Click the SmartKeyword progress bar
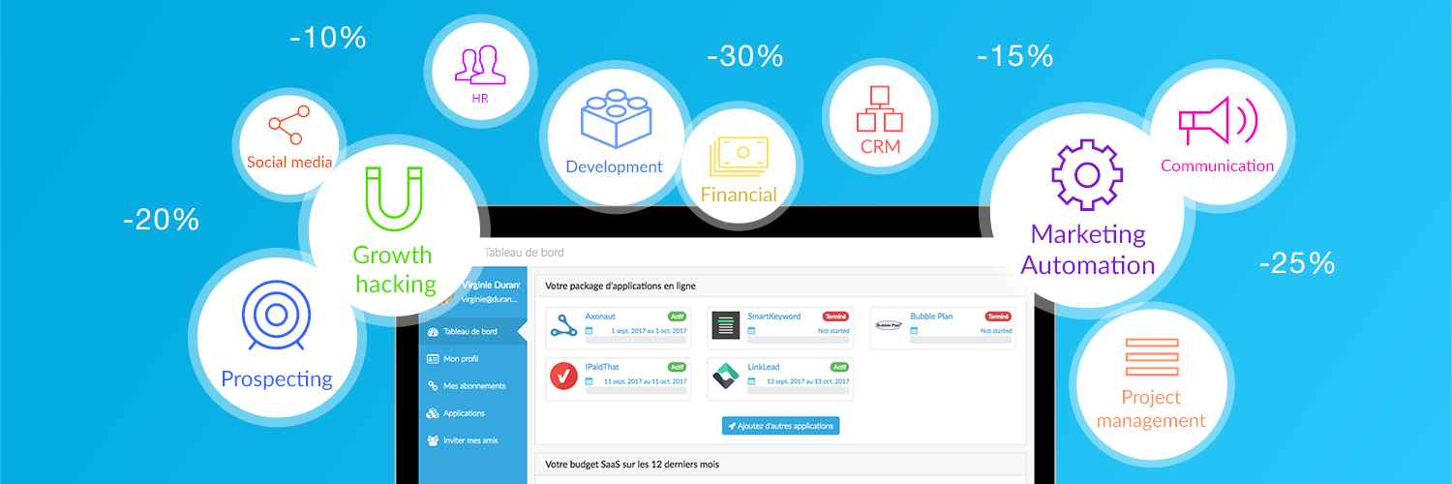1452x484 pixels. pos(799,340)
